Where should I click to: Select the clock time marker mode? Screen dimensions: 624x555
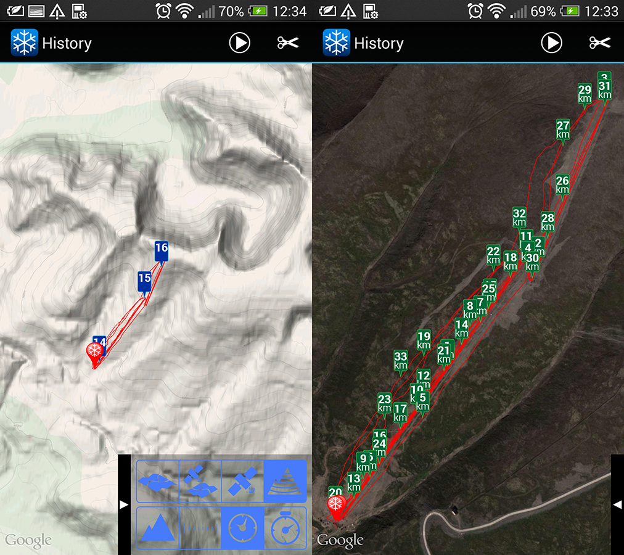[243, 528]
